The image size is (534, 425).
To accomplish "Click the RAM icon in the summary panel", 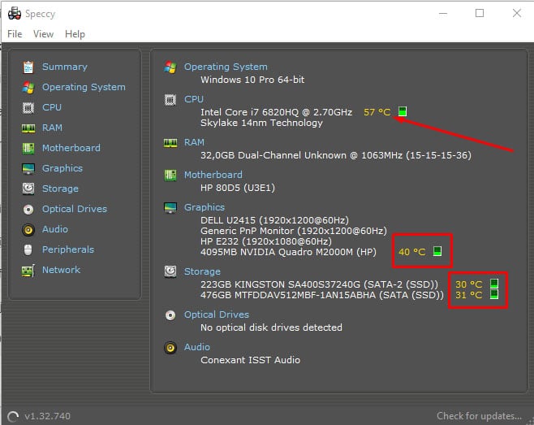I will tap(170, 142).
